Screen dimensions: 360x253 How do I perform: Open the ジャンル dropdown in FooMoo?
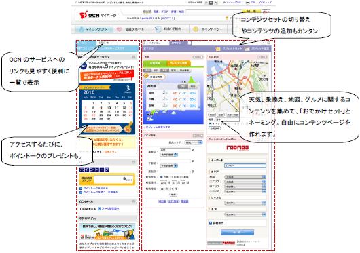click(245, 203)
